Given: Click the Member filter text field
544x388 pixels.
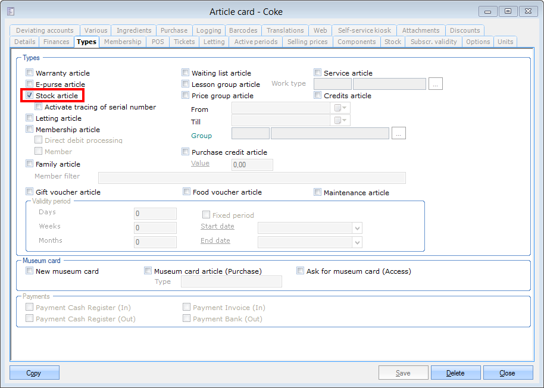Looking at the screenshot, I should 251,177.
